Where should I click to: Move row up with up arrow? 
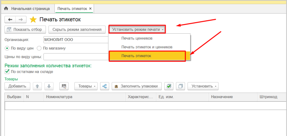[x=38, y=86]
